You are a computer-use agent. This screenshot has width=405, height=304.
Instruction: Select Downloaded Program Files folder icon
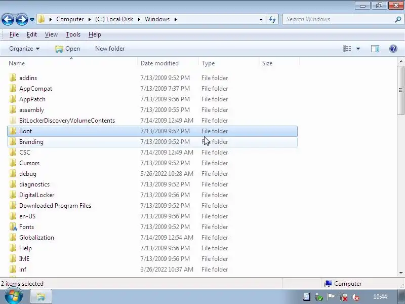click(x=13, y=206)
